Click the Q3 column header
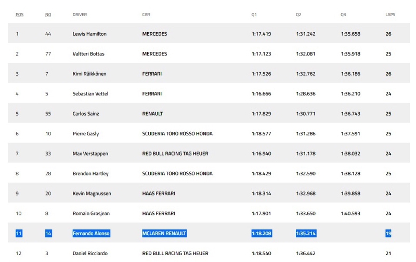 click(343, 15)
